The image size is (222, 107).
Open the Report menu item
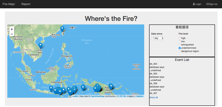pyautogui.click(x=26, y=4)
